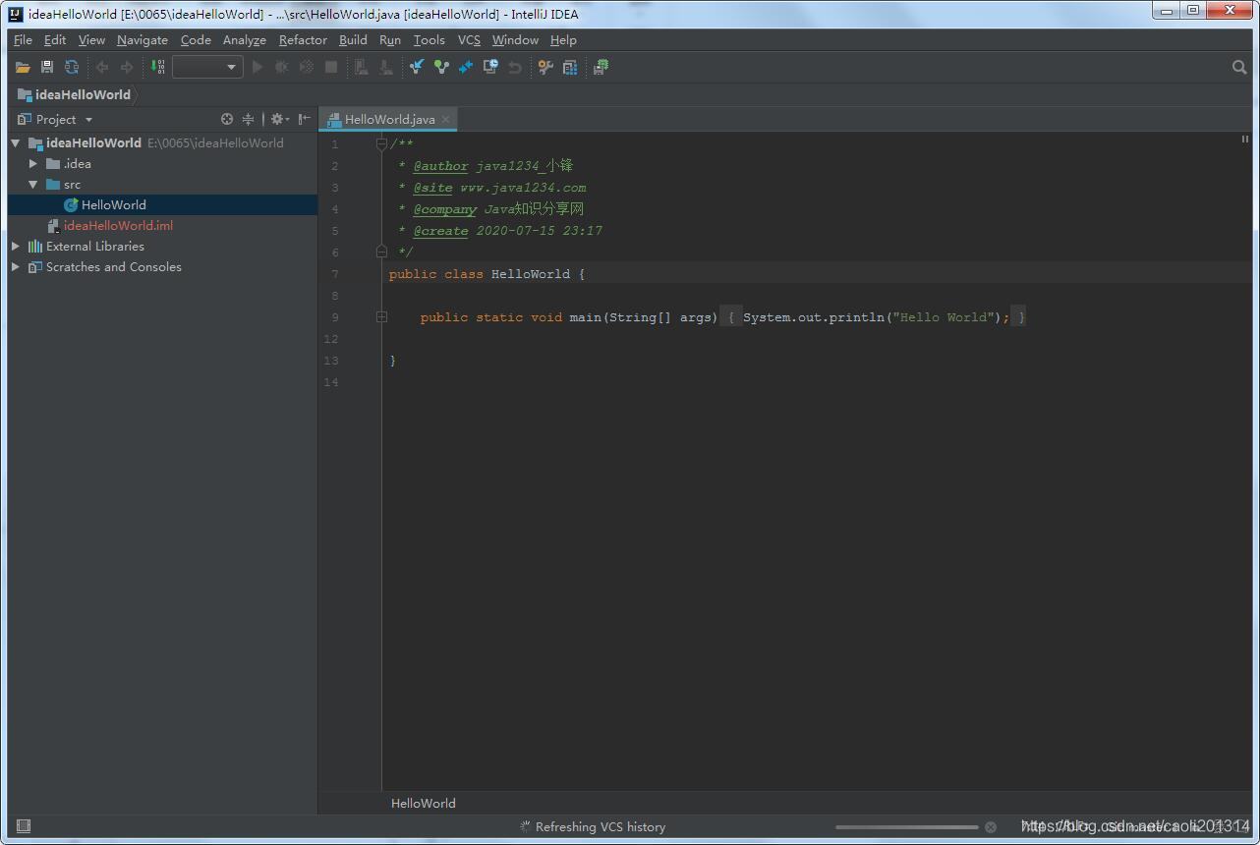Click the VCS history progress bar

click(907, 827)
